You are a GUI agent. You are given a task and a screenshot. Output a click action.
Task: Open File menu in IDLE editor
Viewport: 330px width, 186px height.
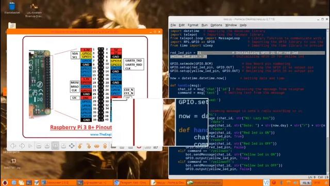[x=173, y=25]
